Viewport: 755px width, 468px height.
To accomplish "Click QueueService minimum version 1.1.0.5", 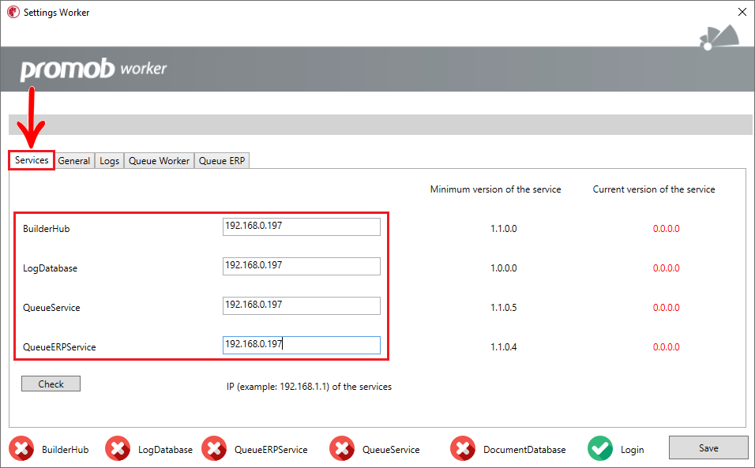I will click(504, 307).
